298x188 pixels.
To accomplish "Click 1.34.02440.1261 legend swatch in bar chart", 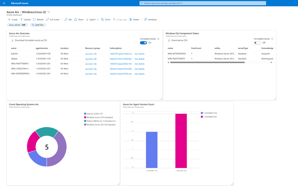I will [202, 117].
